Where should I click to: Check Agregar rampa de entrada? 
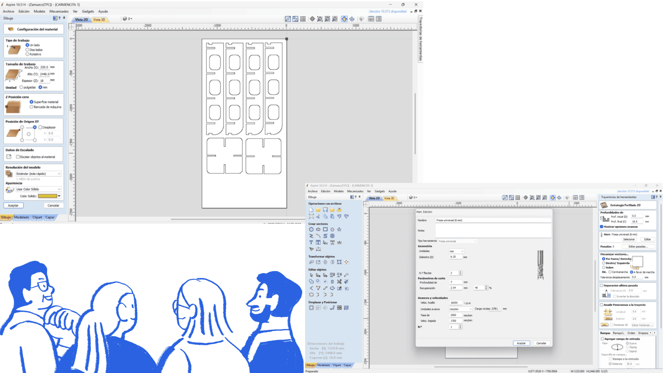603,339
